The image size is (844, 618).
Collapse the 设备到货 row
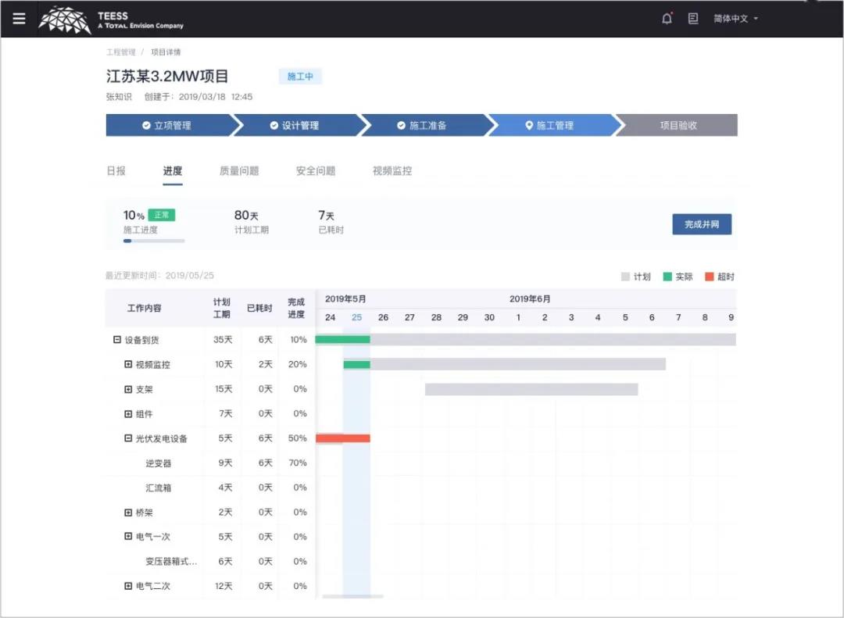coord(117,340)
